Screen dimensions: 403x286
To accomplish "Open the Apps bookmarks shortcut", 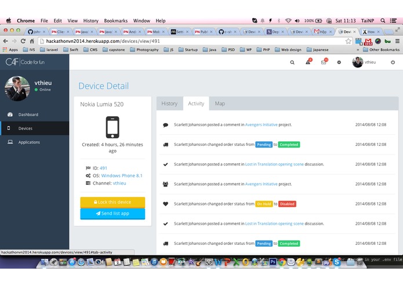I will point(10,50).
